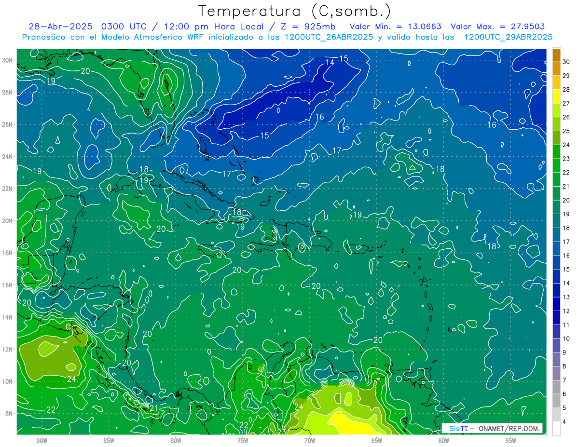Screen dimensions: 579x447
Task: Click the "80W" longitude label
Action: click(x=176, y=441)
